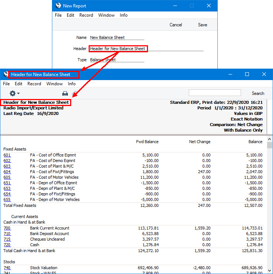Click the Search button

[258, 93]
